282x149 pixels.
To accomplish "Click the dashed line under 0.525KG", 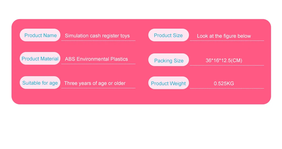I will tap(227, 88).
